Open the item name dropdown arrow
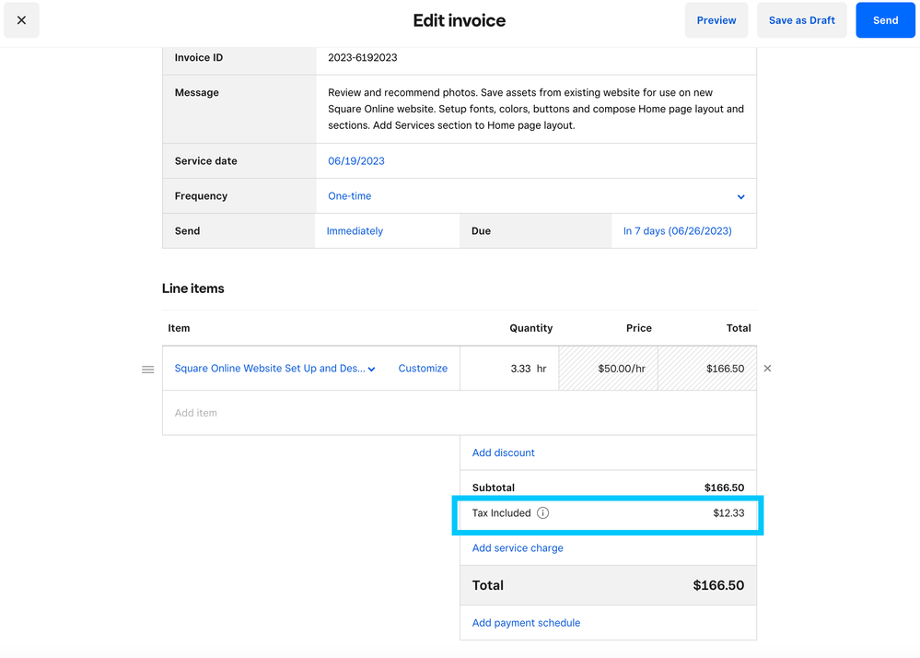 point(372,370)
